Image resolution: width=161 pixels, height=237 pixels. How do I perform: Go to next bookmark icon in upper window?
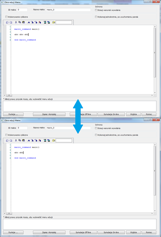(x=32, y=22)
